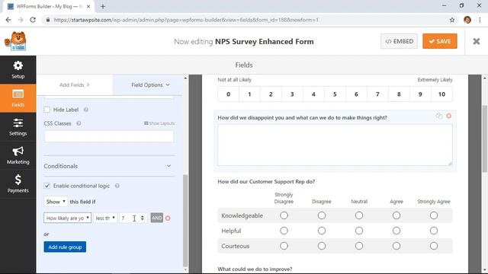Click the WPForms bear mascot logo

tap(15, 41)
